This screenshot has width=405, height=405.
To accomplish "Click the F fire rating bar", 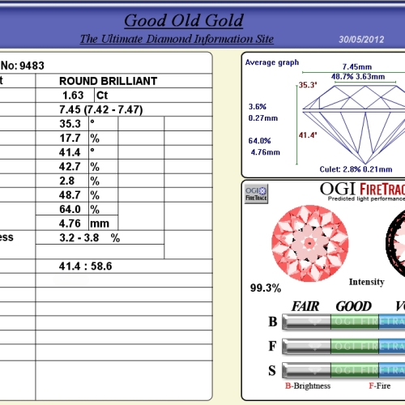I will [x=343, y=346].
